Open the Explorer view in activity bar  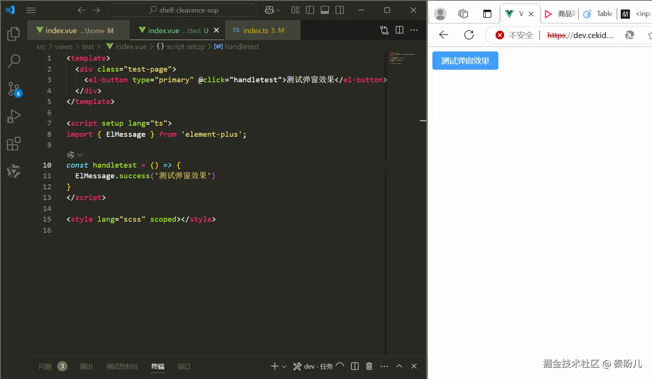tap(14, 34)
